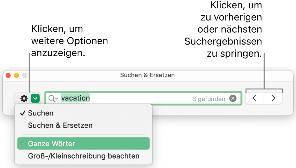Click the "3 gefunden" result count
The height and width of the screenshot is (168, 296).
(x=208, y=99)
